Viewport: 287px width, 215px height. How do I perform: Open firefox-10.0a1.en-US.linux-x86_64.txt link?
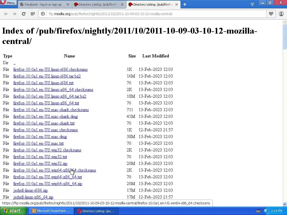point(46,103)
